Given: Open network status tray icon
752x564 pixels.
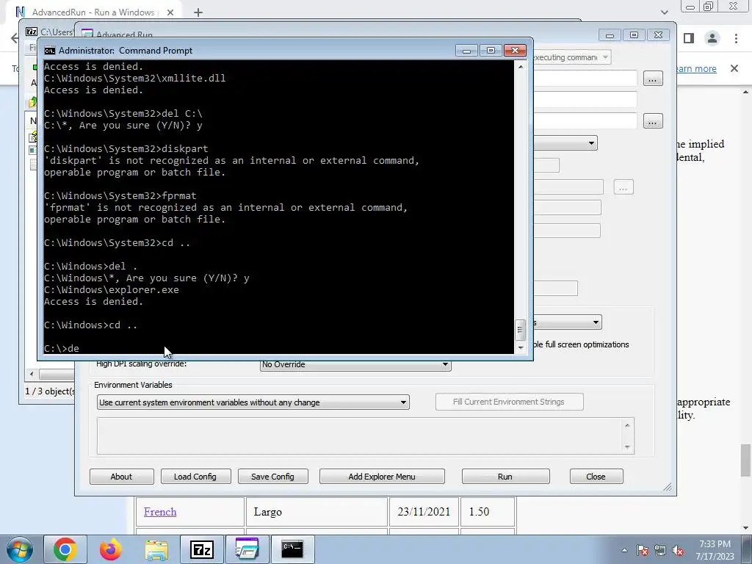Looking at the screenshot, I should point(660,550).
